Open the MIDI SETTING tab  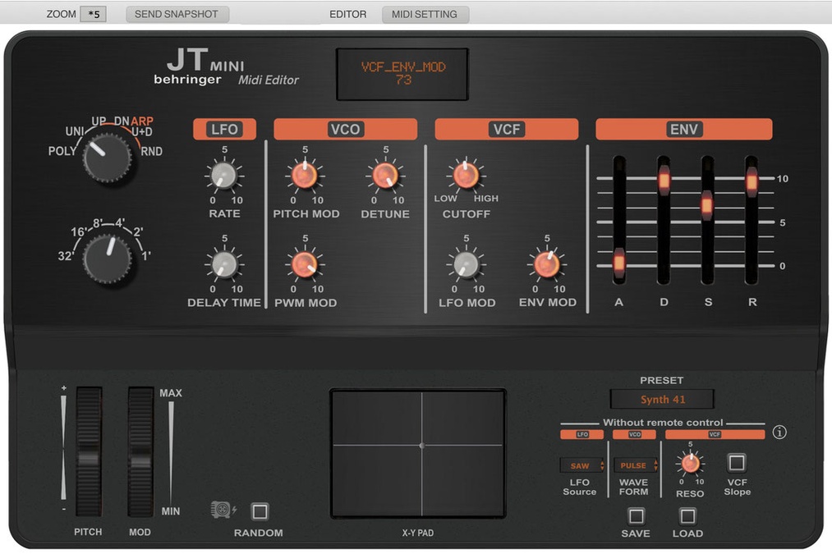point(425,14)
